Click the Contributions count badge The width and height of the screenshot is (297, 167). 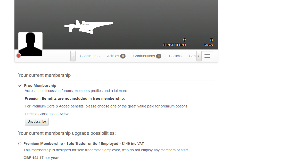(x=159, y=56)
